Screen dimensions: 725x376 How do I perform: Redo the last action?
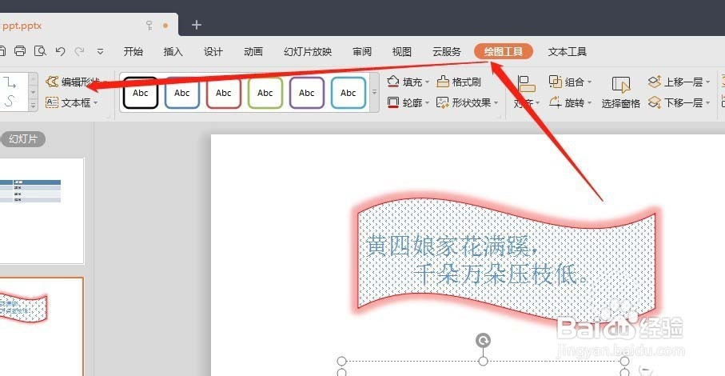(79, 51)
